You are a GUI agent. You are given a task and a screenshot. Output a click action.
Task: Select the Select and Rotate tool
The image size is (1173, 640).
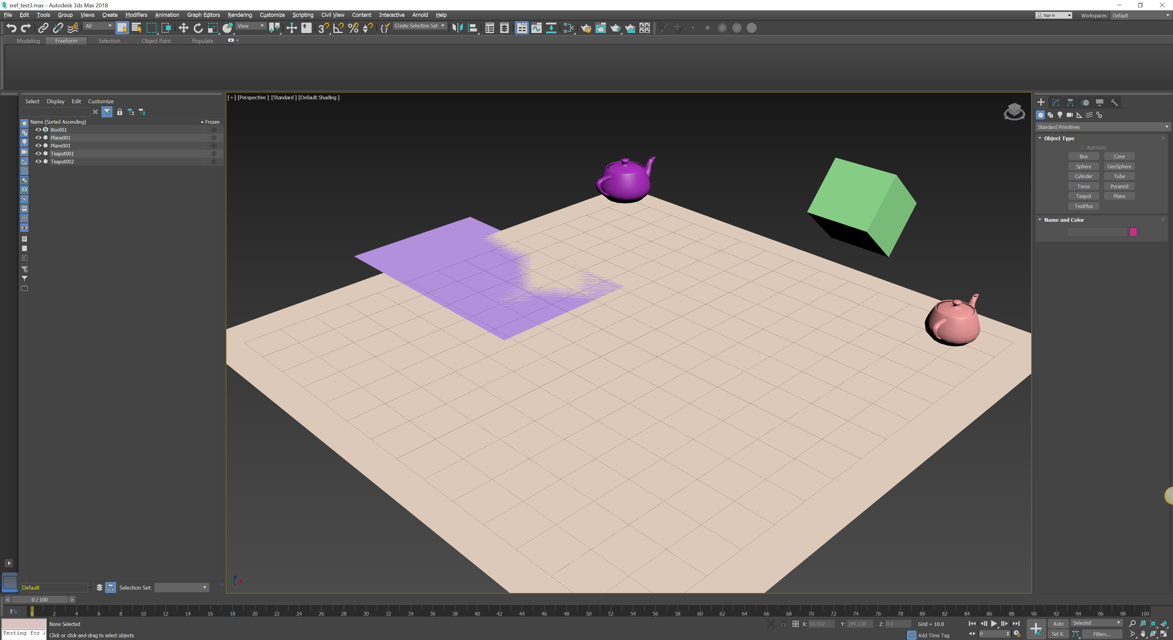click(198, 28)
